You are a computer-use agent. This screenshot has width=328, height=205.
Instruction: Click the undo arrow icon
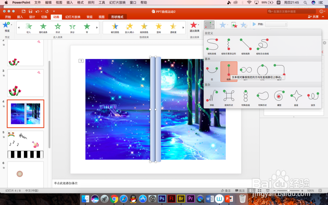pyautogui.click(x=37, y=11)
